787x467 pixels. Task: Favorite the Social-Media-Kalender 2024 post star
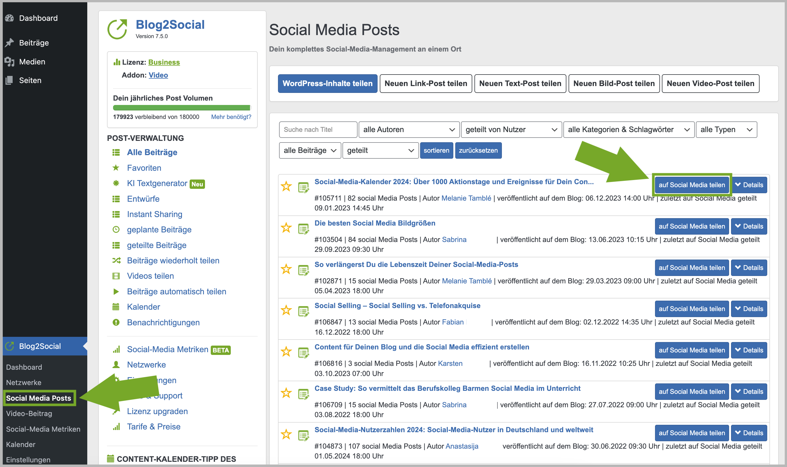tap(286, 186)
